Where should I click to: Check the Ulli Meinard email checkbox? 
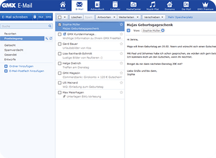pos(60,83)
